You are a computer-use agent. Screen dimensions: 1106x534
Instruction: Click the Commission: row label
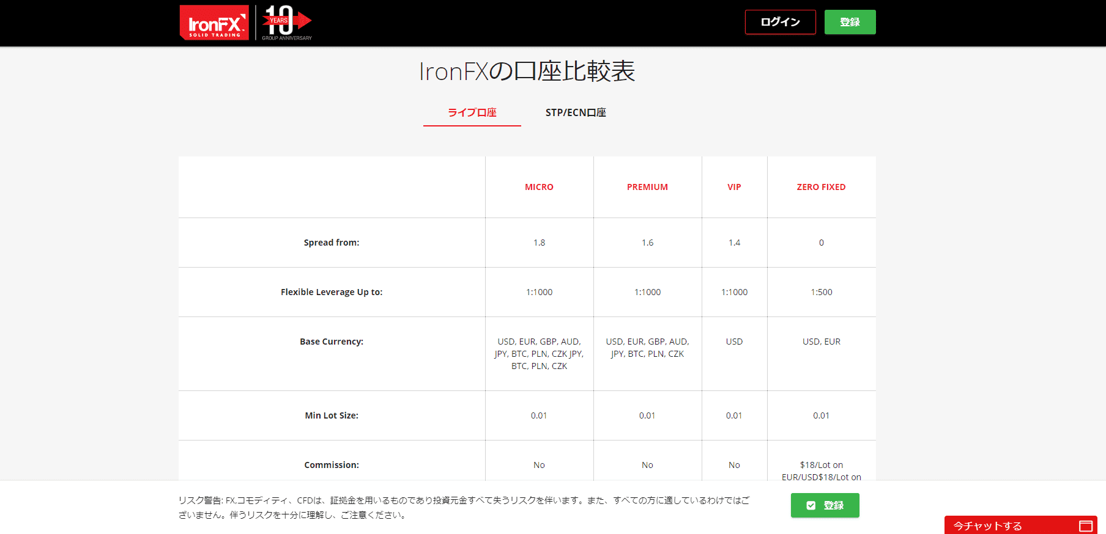pos(332,465)
